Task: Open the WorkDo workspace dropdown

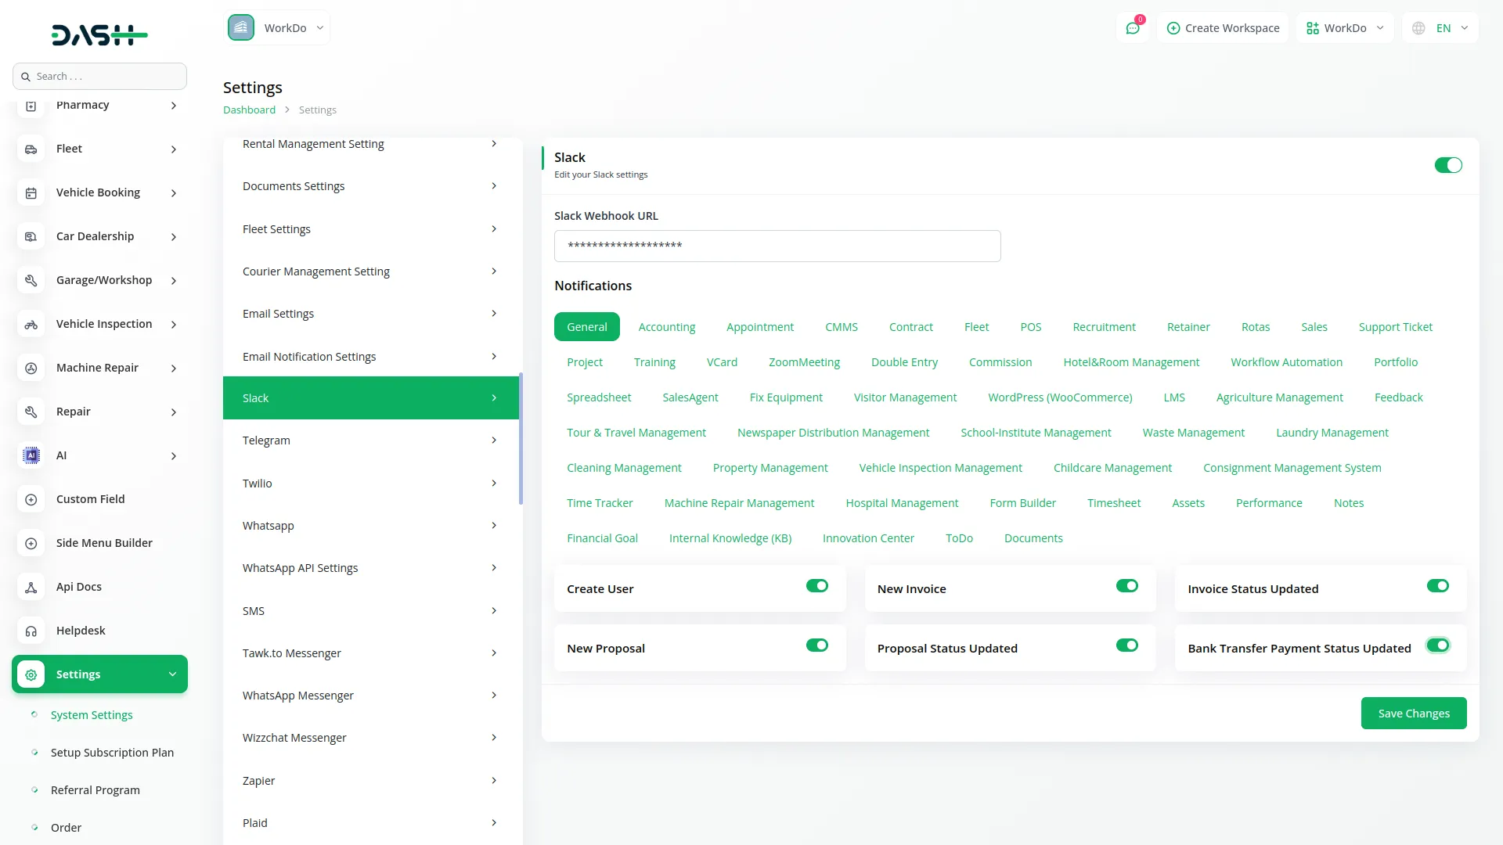Action: (277, 27)
